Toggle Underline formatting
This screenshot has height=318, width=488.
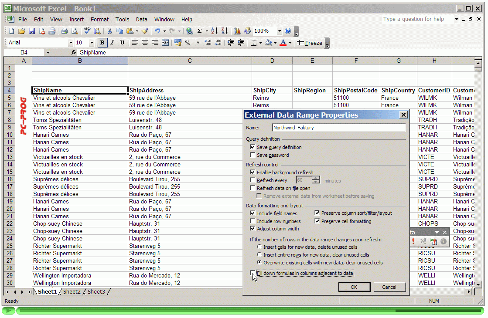[x=122, y=43]
